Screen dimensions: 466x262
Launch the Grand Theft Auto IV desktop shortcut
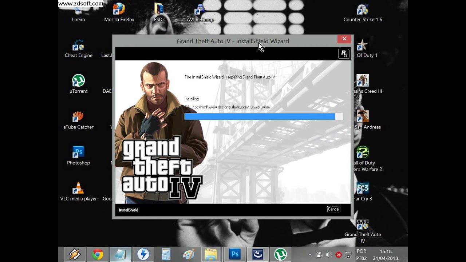click(x=363, y=231)
